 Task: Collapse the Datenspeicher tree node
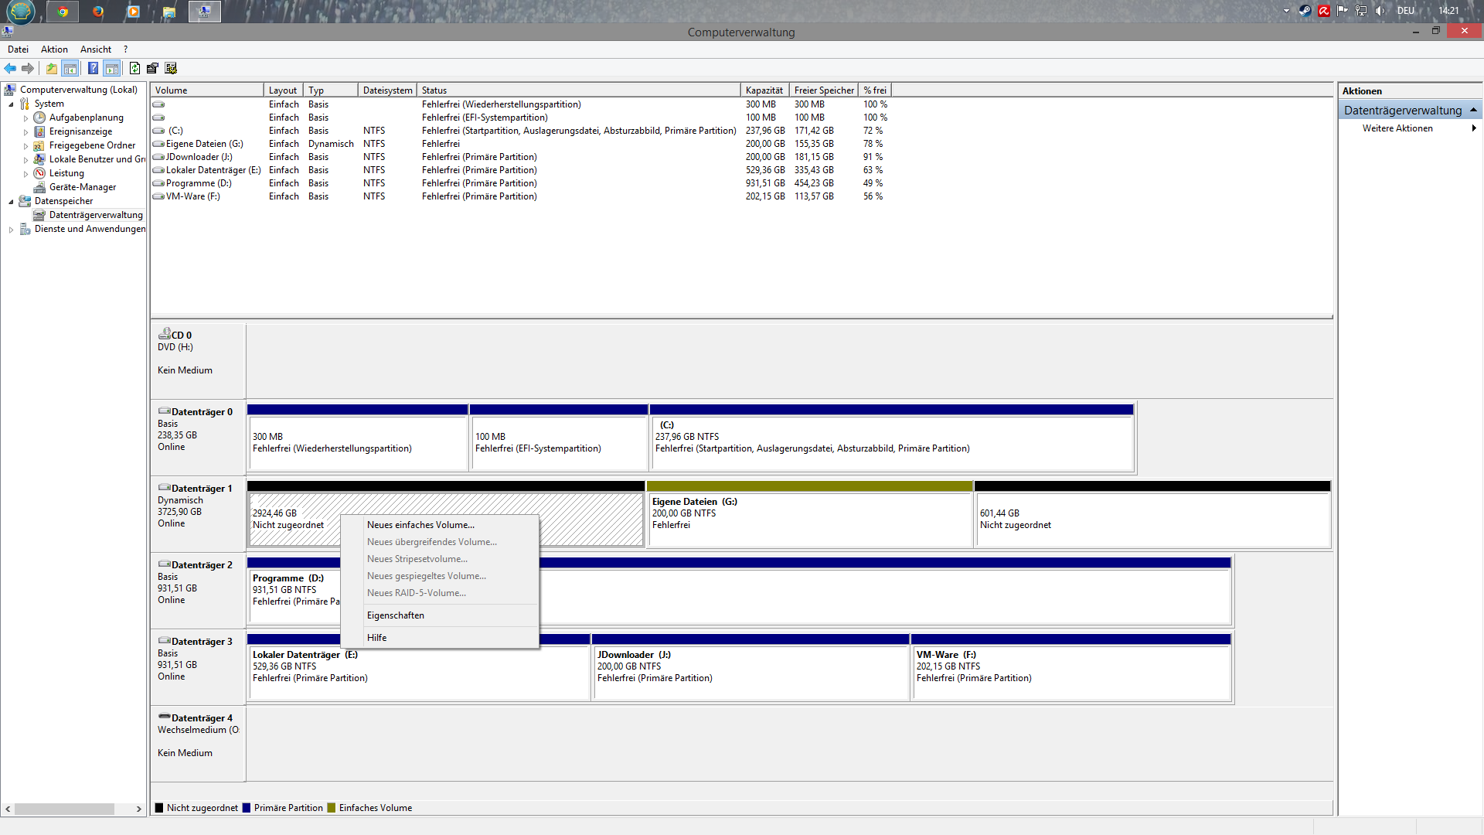[11, 202]
